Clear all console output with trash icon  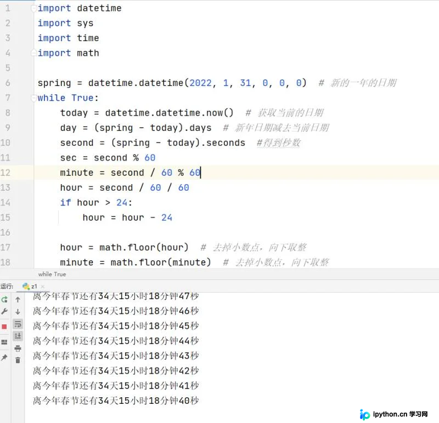(18, 360)
